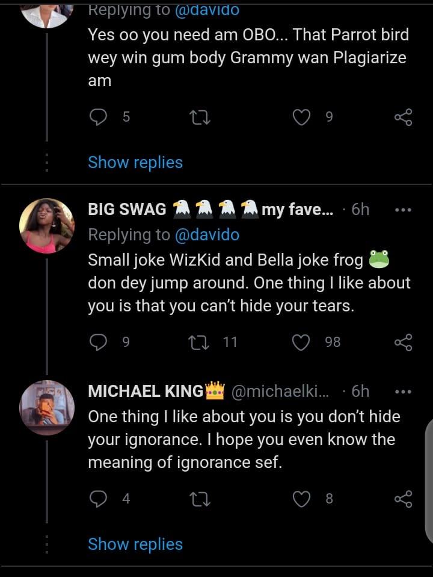433x577 pixels.
Task: Open BIG SWAG's profile picture
Action: tap(47, 225)
